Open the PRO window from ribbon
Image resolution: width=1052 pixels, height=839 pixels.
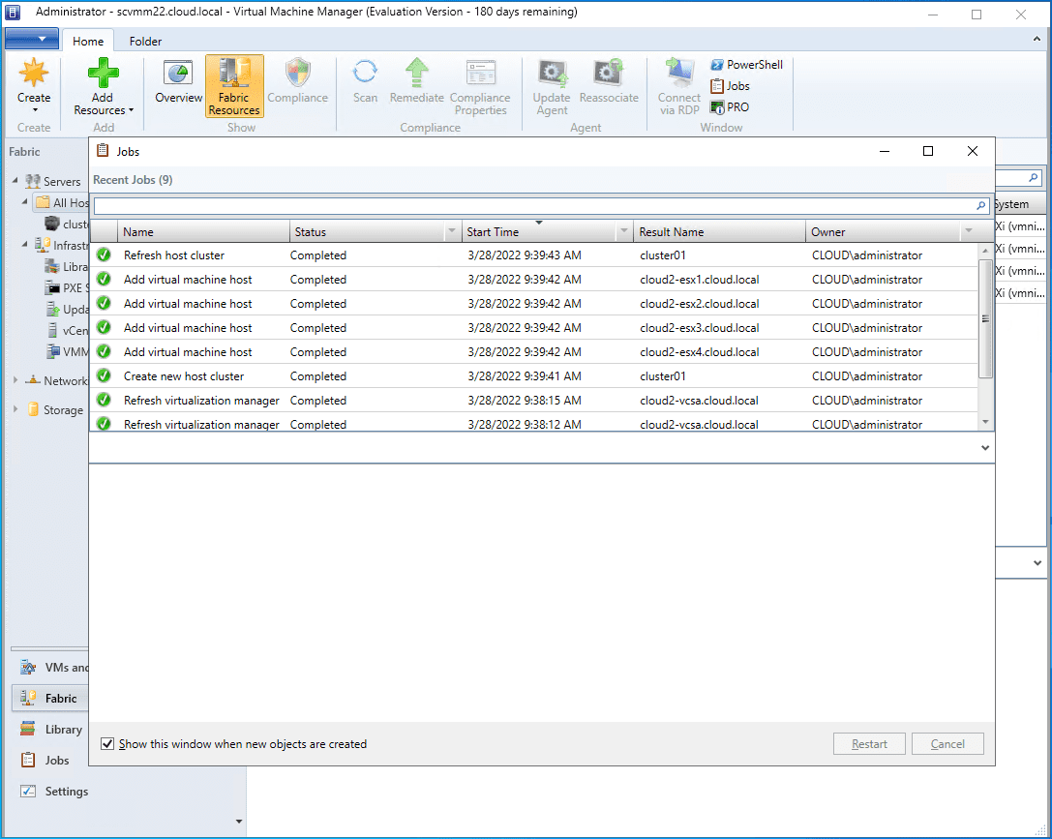(730, 107)
